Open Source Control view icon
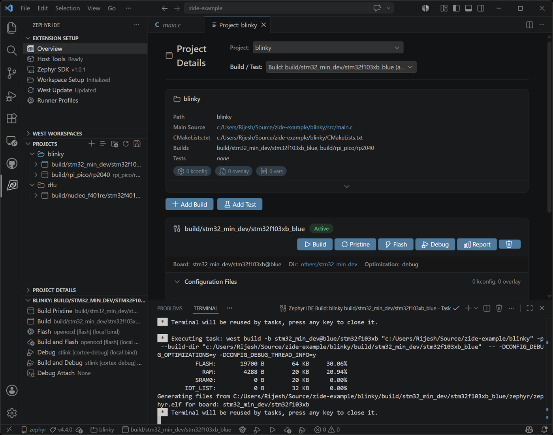The image size is (553, 435). (12, 73)
